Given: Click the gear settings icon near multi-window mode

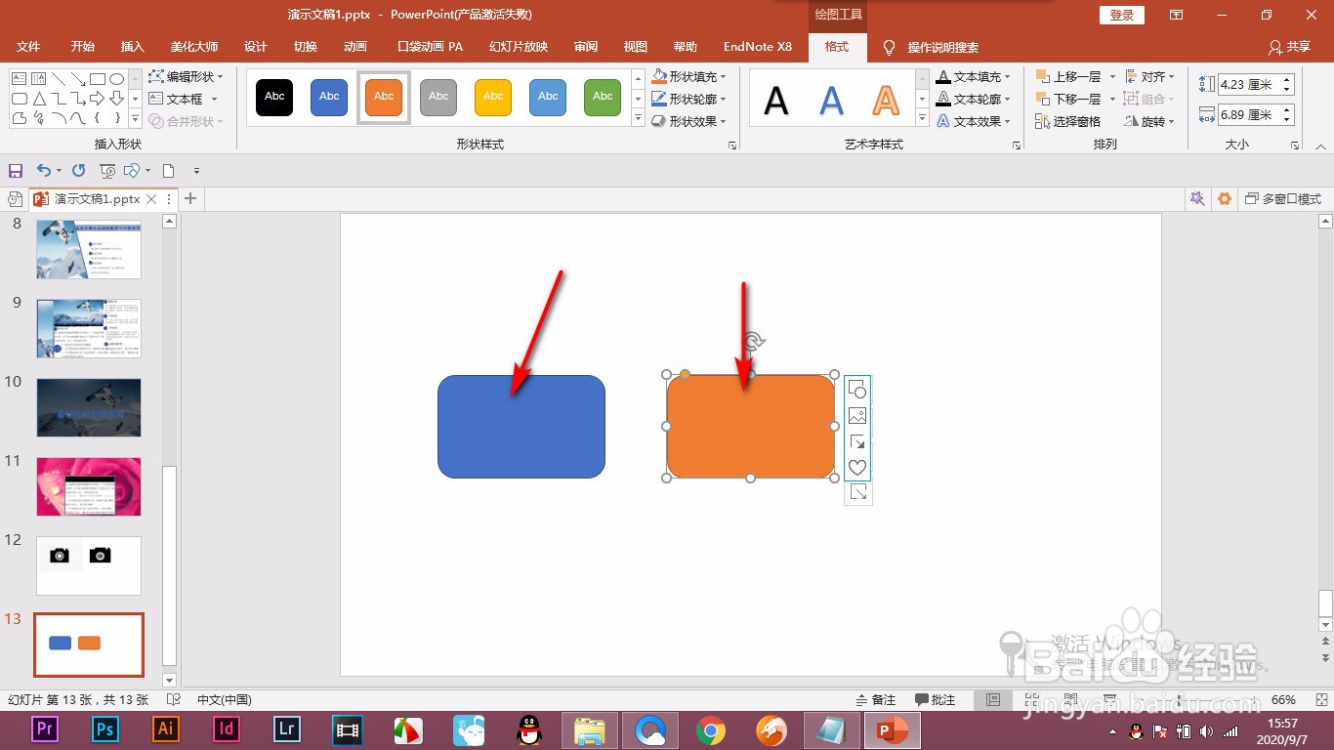Looking at the screenshot, I should 1225,198.
